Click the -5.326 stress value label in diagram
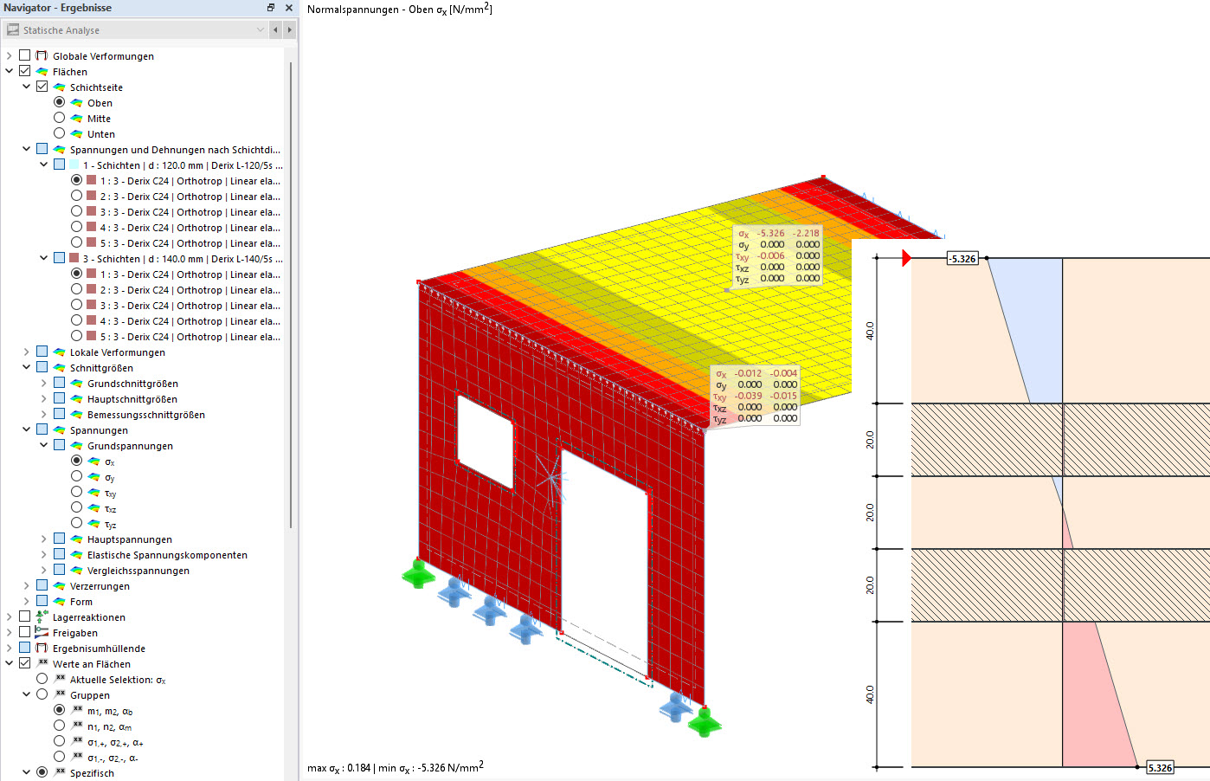The width and height of the screenshot is (1210, 781). point(962,258)
